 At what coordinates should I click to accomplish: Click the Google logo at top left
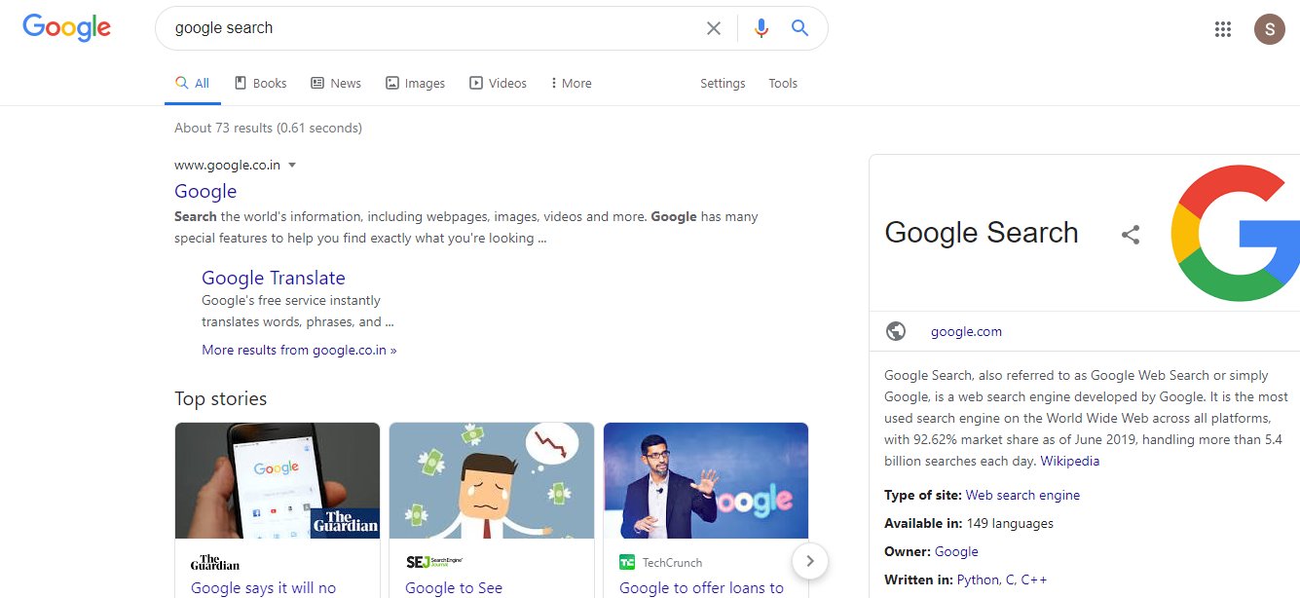[66, 28]
